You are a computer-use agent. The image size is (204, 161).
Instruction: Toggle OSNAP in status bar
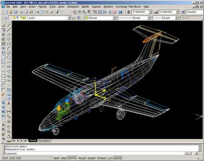91,158
